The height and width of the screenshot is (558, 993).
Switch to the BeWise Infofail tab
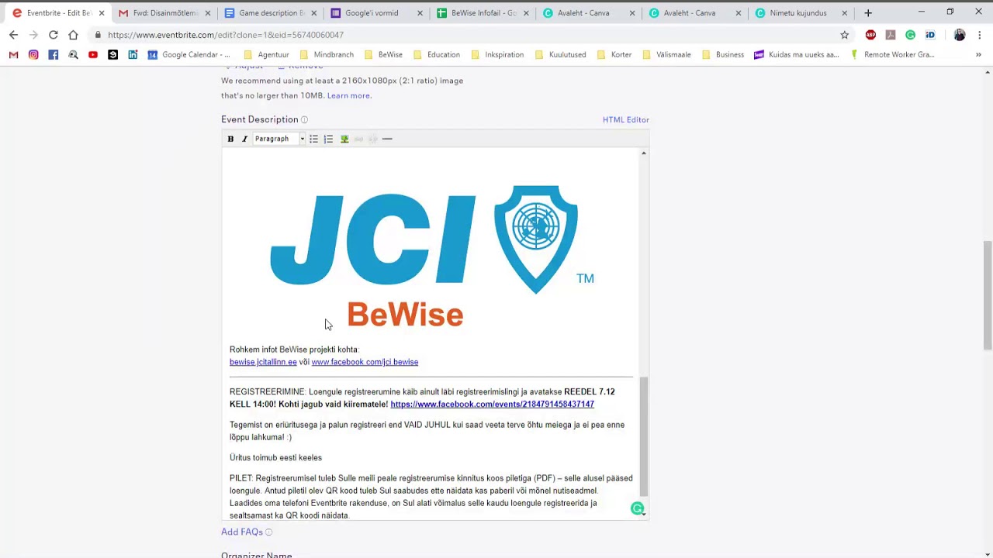[483, 13]
